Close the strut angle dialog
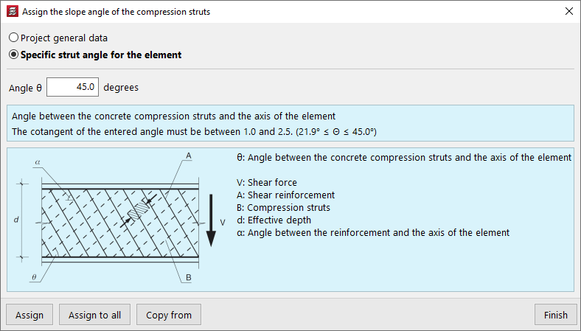Image resolution: width=581 pixels, height=331 pixels. tap(568, 11)
